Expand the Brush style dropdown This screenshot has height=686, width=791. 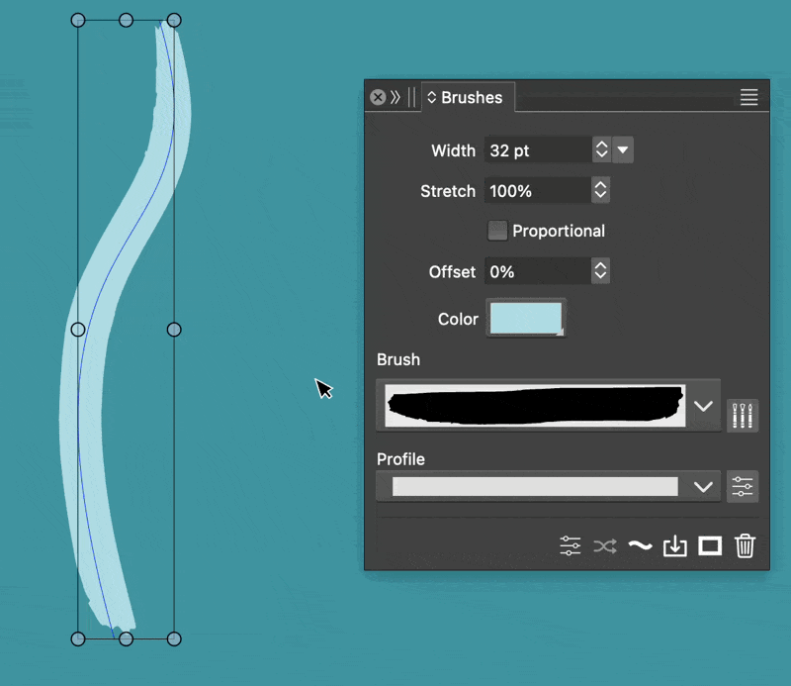click(x=703, y=406)
